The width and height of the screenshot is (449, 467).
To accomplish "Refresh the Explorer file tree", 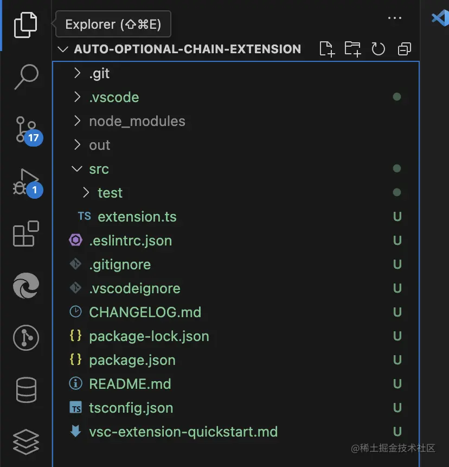I will click(378, 49).
